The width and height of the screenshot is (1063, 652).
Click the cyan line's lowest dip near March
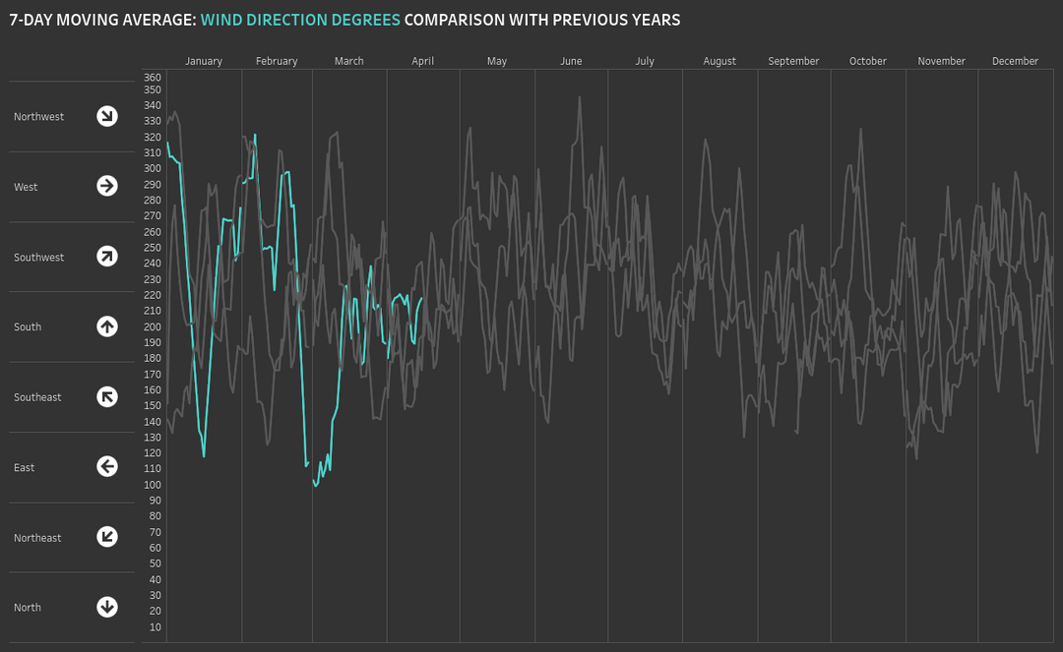(316, 485)
